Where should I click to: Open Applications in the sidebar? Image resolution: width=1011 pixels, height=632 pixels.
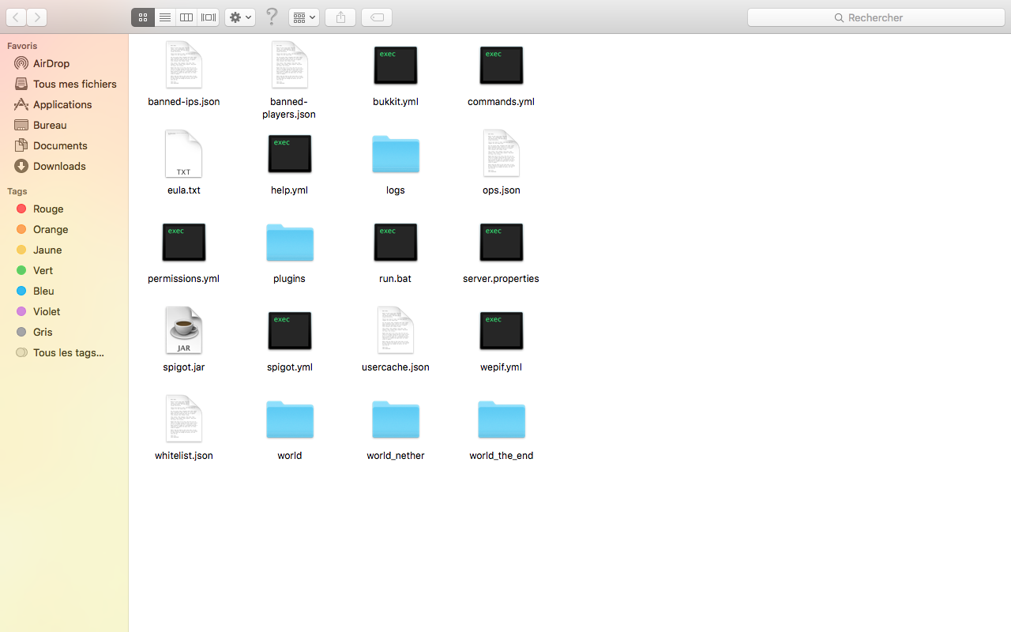coord(64,104)
